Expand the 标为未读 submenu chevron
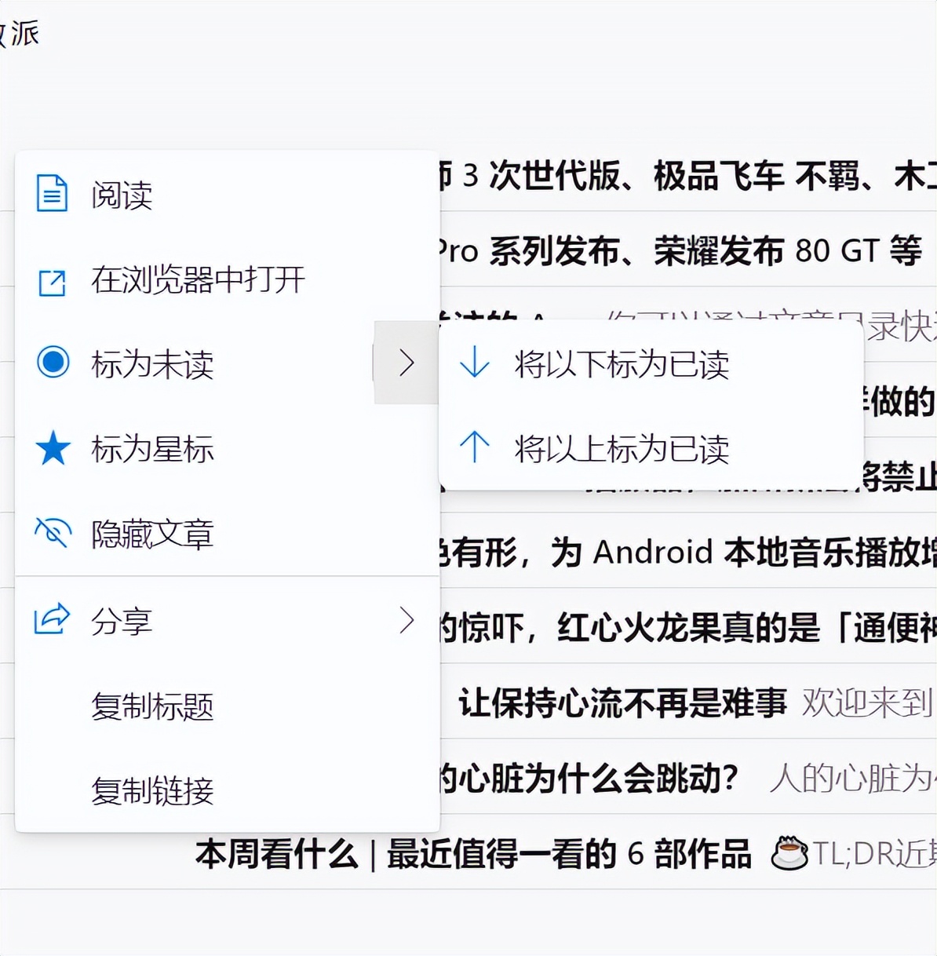The width and height of the screenshot is (937, 956). click(x=407, y=363)
